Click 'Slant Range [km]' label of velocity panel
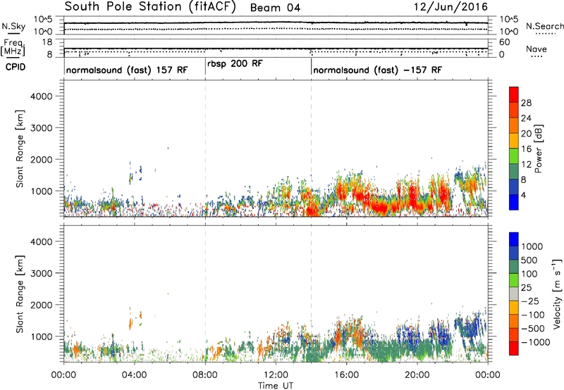The height and width of the screenshot is (390, 564). [20, 294]
